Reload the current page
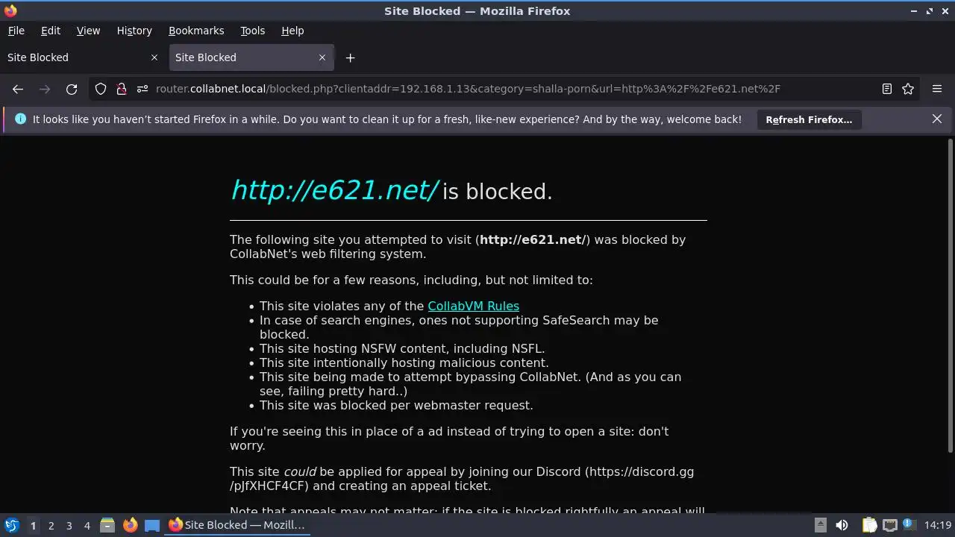This screenshot has height=537, width=955. pos(72,89)
